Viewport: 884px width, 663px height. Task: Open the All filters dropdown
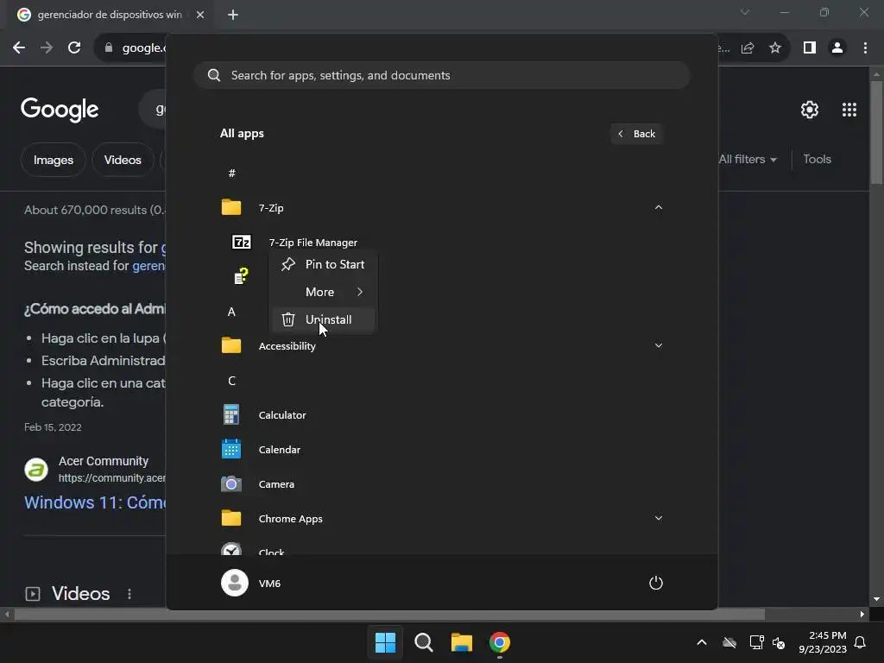click(748, 160)
